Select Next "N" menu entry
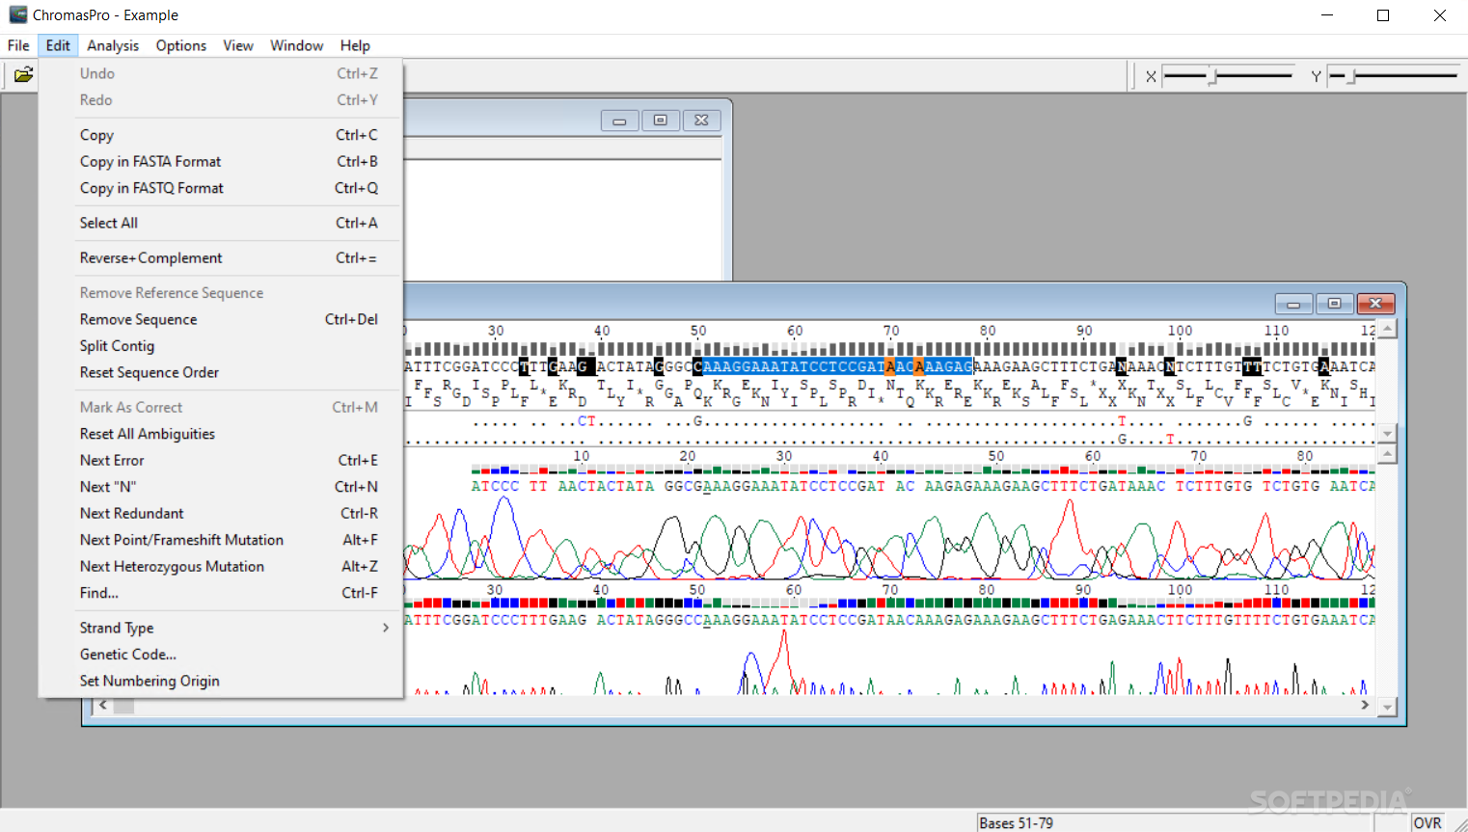Image resolution: width=1468 pixels, height=832 pixels. click(221, 487)
